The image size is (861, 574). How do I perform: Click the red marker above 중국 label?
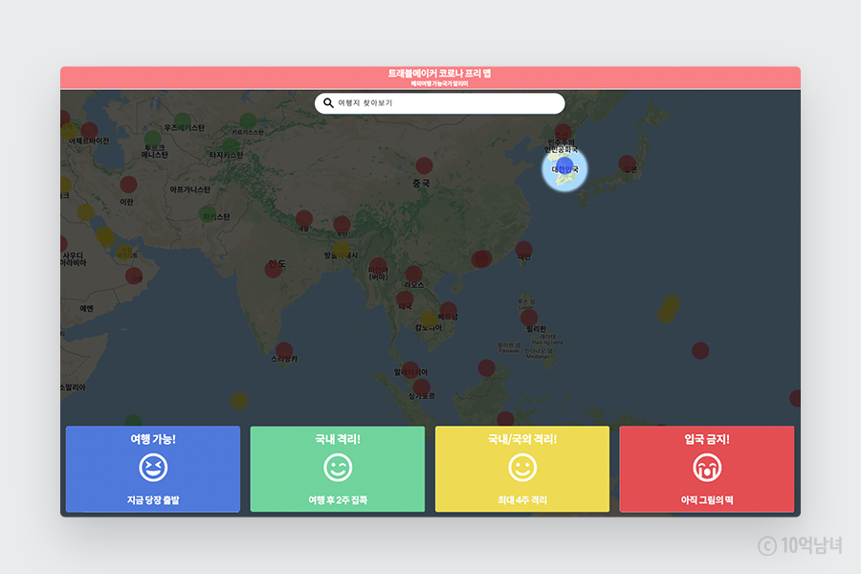[x=424, y=166]
